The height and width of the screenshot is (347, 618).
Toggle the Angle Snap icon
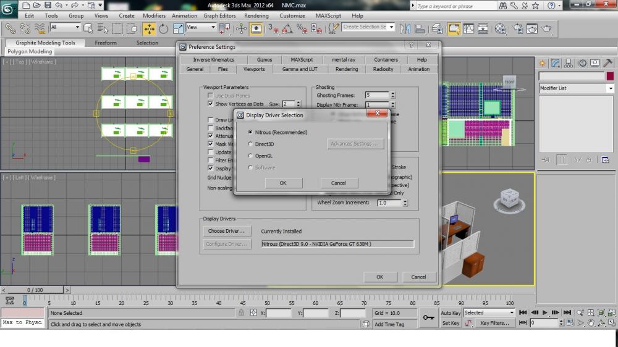(287, 28)
